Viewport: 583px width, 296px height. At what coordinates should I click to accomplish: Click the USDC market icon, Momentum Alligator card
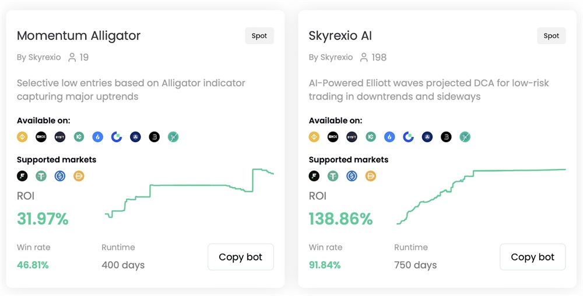(x=60, y=175)
